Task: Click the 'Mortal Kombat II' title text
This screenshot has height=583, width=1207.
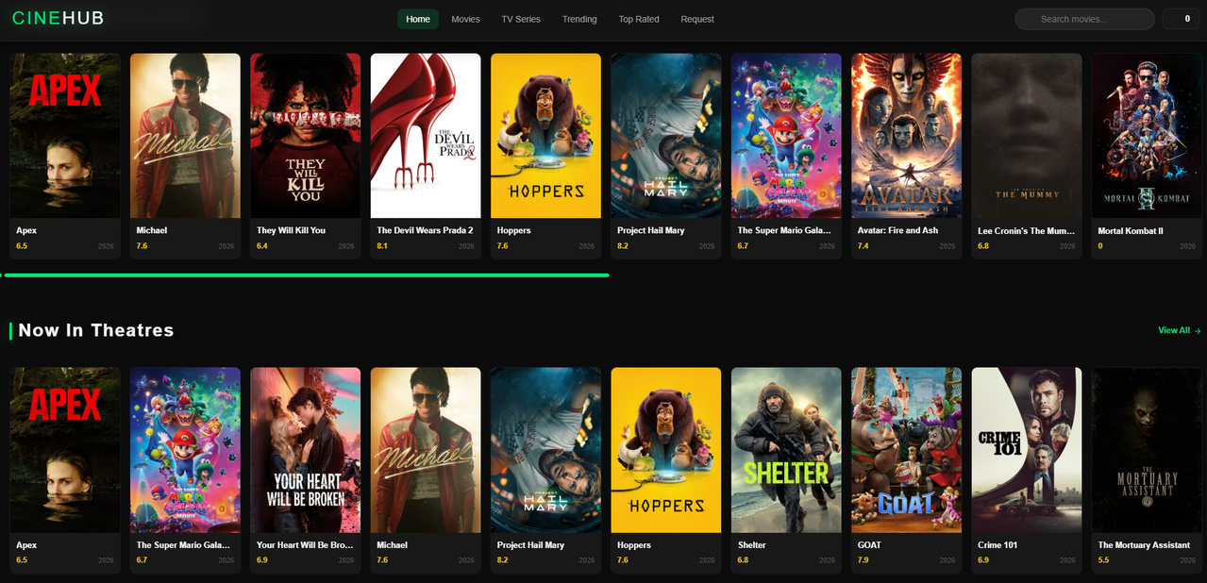Action: pyautogui.click(x=1131, y=230)
